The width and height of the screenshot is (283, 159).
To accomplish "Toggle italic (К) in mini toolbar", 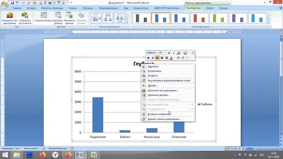I will pyautogui.click(x=153, y=58).
